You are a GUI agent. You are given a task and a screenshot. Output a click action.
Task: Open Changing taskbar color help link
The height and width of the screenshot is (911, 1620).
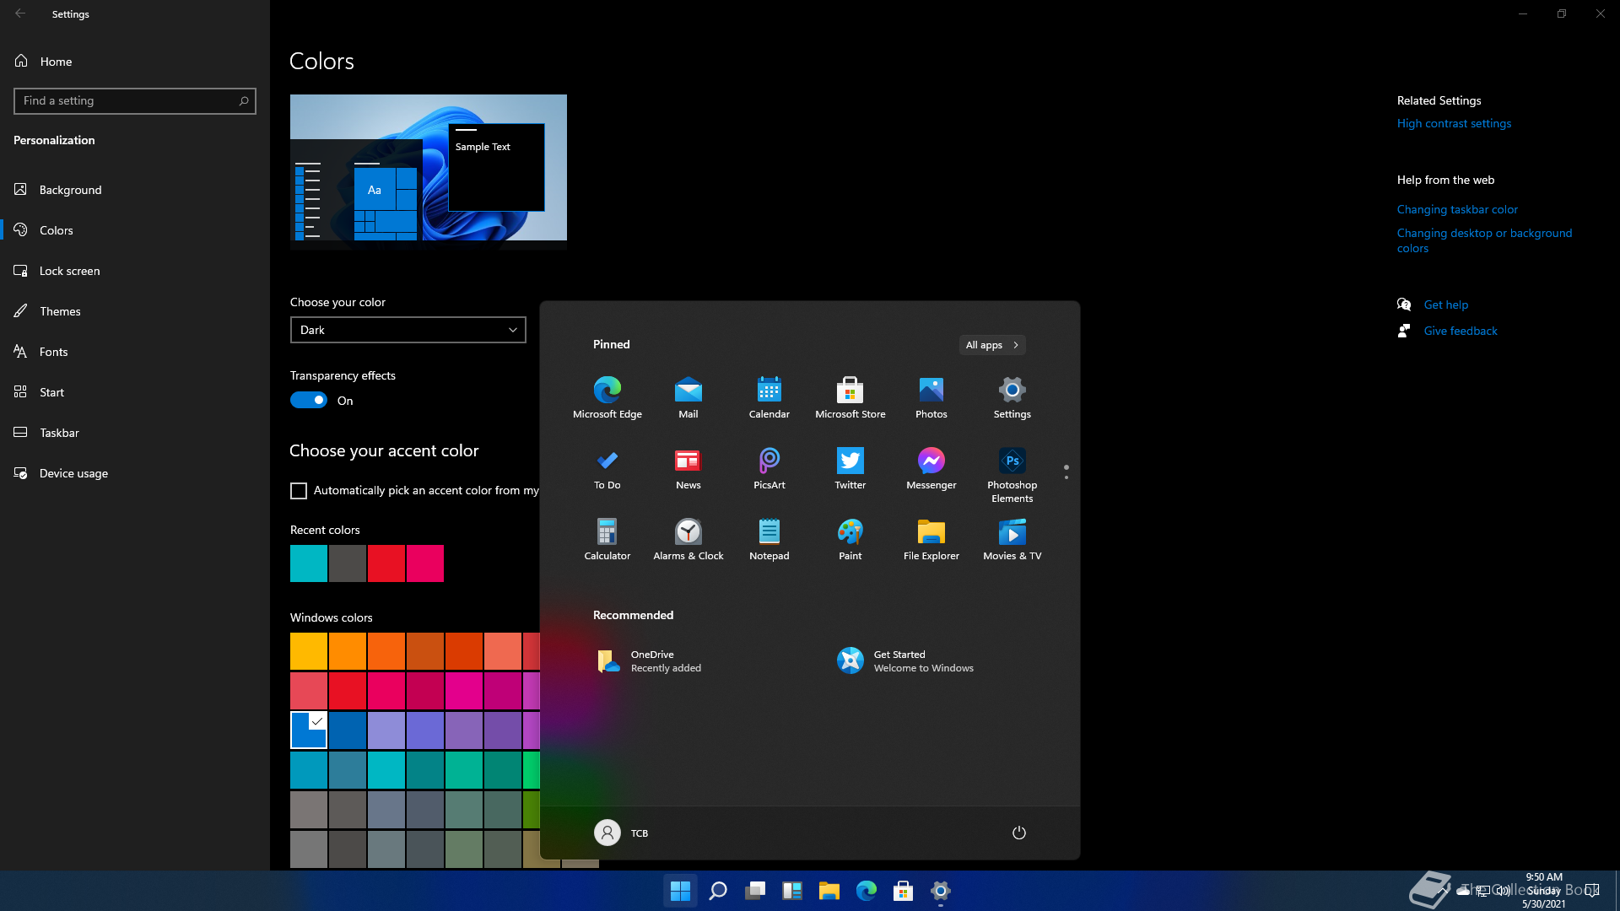[x=1457, y=209]
